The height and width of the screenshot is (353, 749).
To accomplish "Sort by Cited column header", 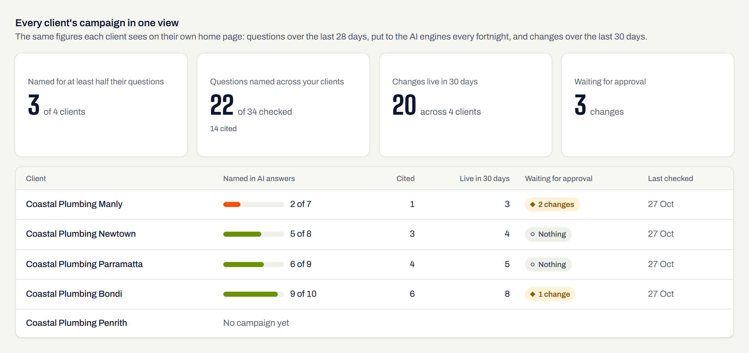I will pos(405,179).
